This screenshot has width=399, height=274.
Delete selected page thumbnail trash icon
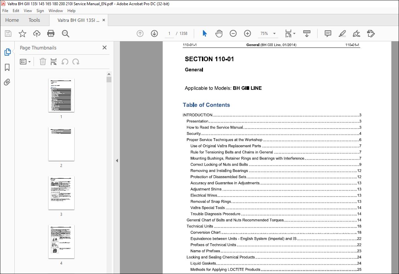click(x=43, y=62)
